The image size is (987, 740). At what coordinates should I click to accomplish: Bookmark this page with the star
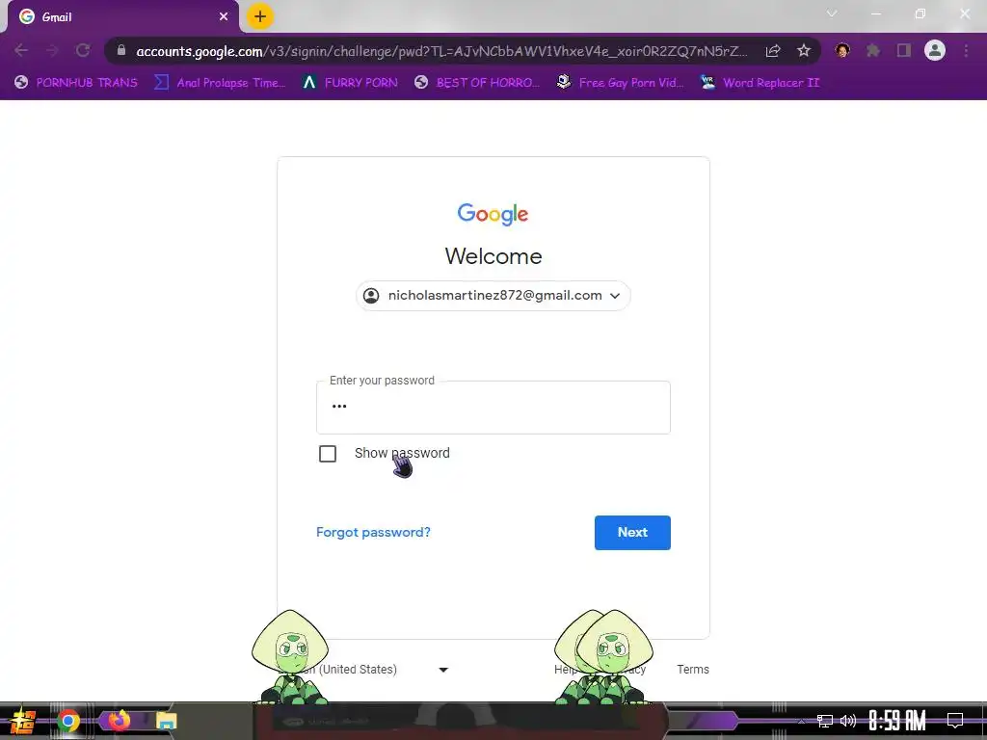pos(804,51)
